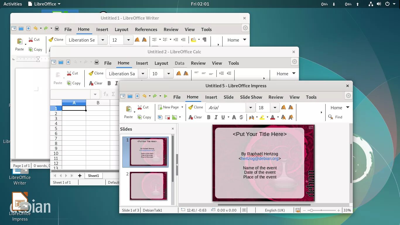Open LibreOffice Impress desktop shortcut

point(20,207)
